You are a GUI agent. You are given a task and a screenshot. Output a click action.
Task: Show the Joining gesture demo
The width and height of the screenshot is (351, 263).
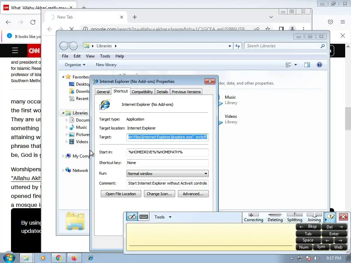pos(314,217)
